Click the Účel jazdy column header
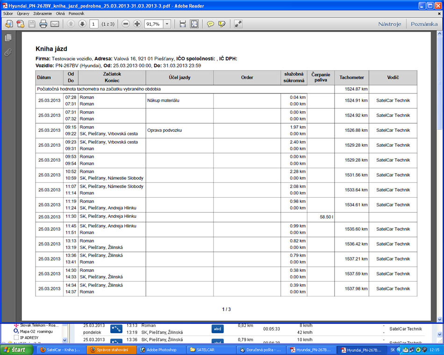Viewport: 444px width, 355px height. coord(179,77)
